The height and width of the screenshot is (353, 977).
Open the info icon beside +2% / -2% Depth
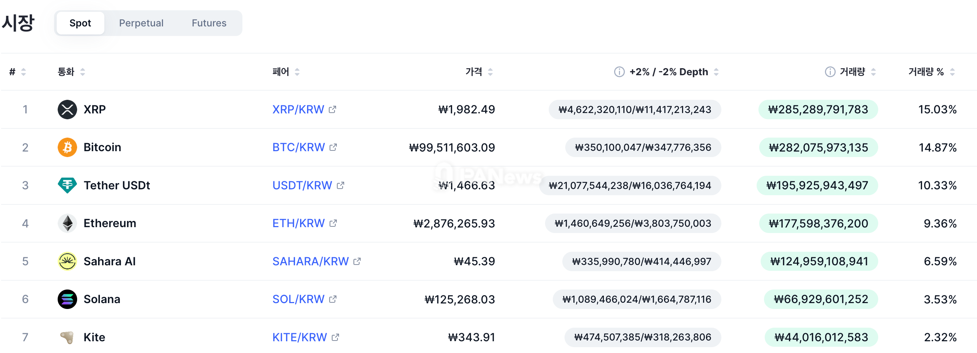tap(619, 72)
